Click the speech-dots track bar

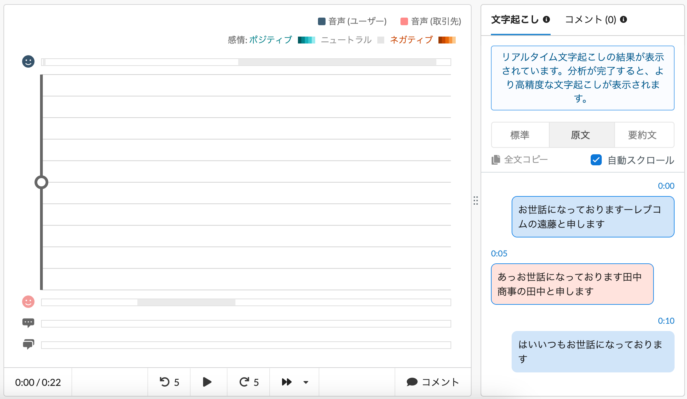pyautogui.click(x=246, y=324)
